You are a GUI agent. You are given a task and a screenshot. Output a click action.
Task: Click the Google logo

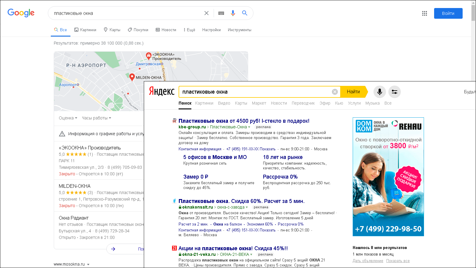pos(21,13)
